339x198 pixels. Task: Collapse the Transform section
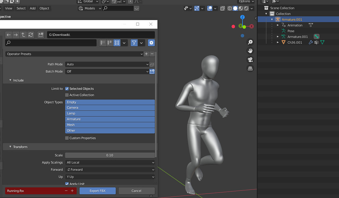pyautogui.click(x=10, y=147)
